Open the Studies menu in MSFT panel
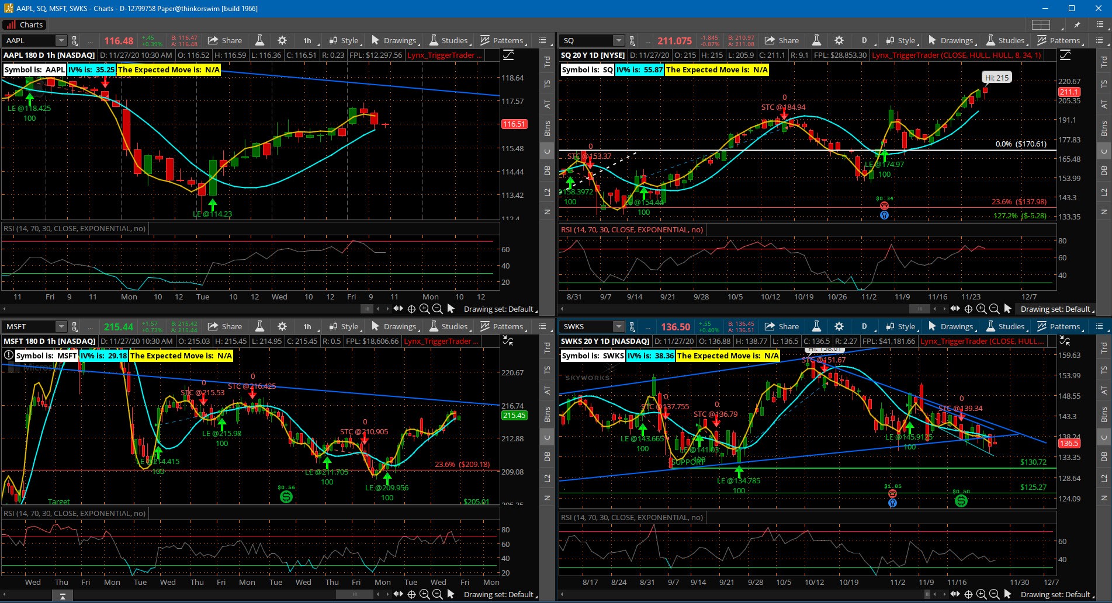Screen dimensions: 1112x603 449,326
